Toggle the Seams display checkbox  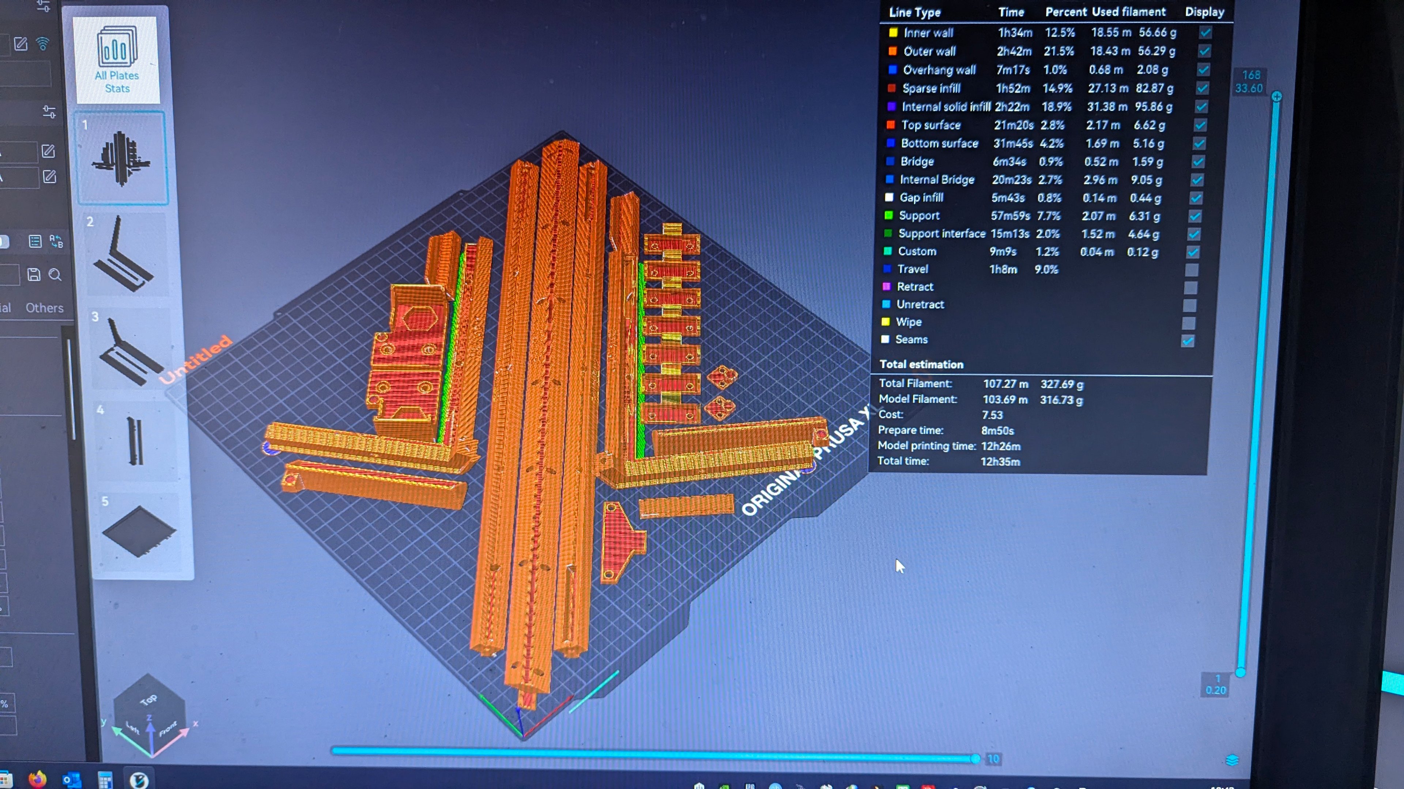pyautogui.click(x=1188, y=341)
